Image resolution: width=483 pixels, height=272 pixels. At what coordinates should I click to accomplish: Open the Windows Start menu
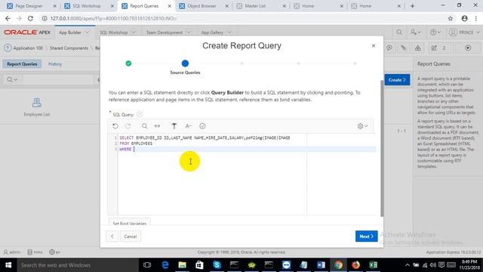click(8, 265)
